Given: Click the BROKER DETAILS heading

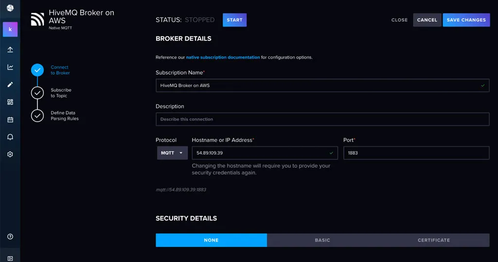Looking at the screenshot, I should [x=183, y=39].
